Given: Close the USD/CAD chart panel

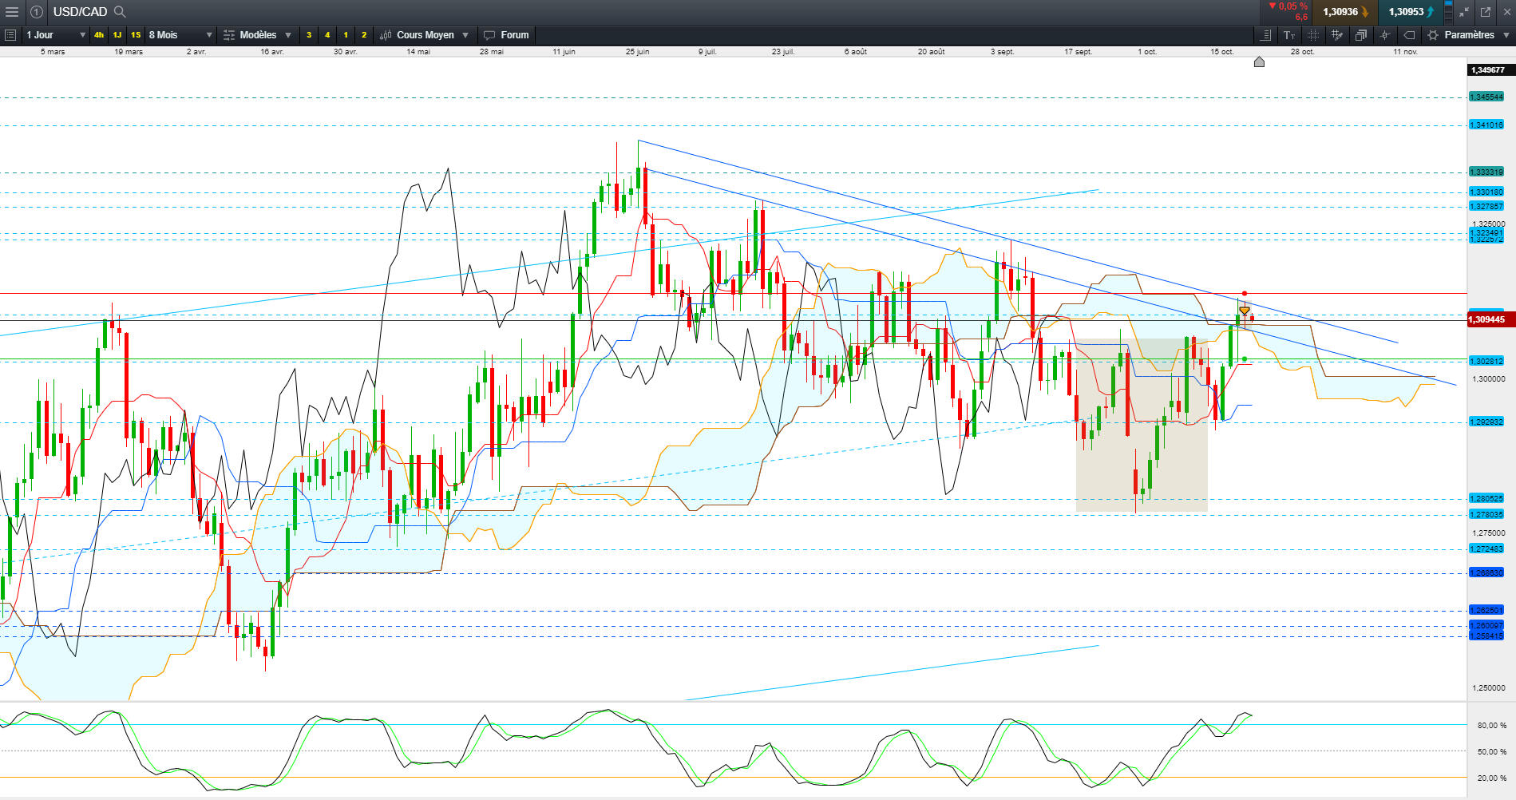Looking at the screenshot, I should pos(1506,12).
